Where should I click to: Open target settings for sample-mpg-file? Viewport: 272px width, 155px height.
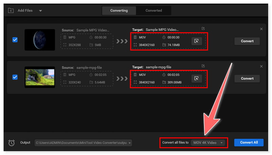pyautogui.click(x=197, y=79)
